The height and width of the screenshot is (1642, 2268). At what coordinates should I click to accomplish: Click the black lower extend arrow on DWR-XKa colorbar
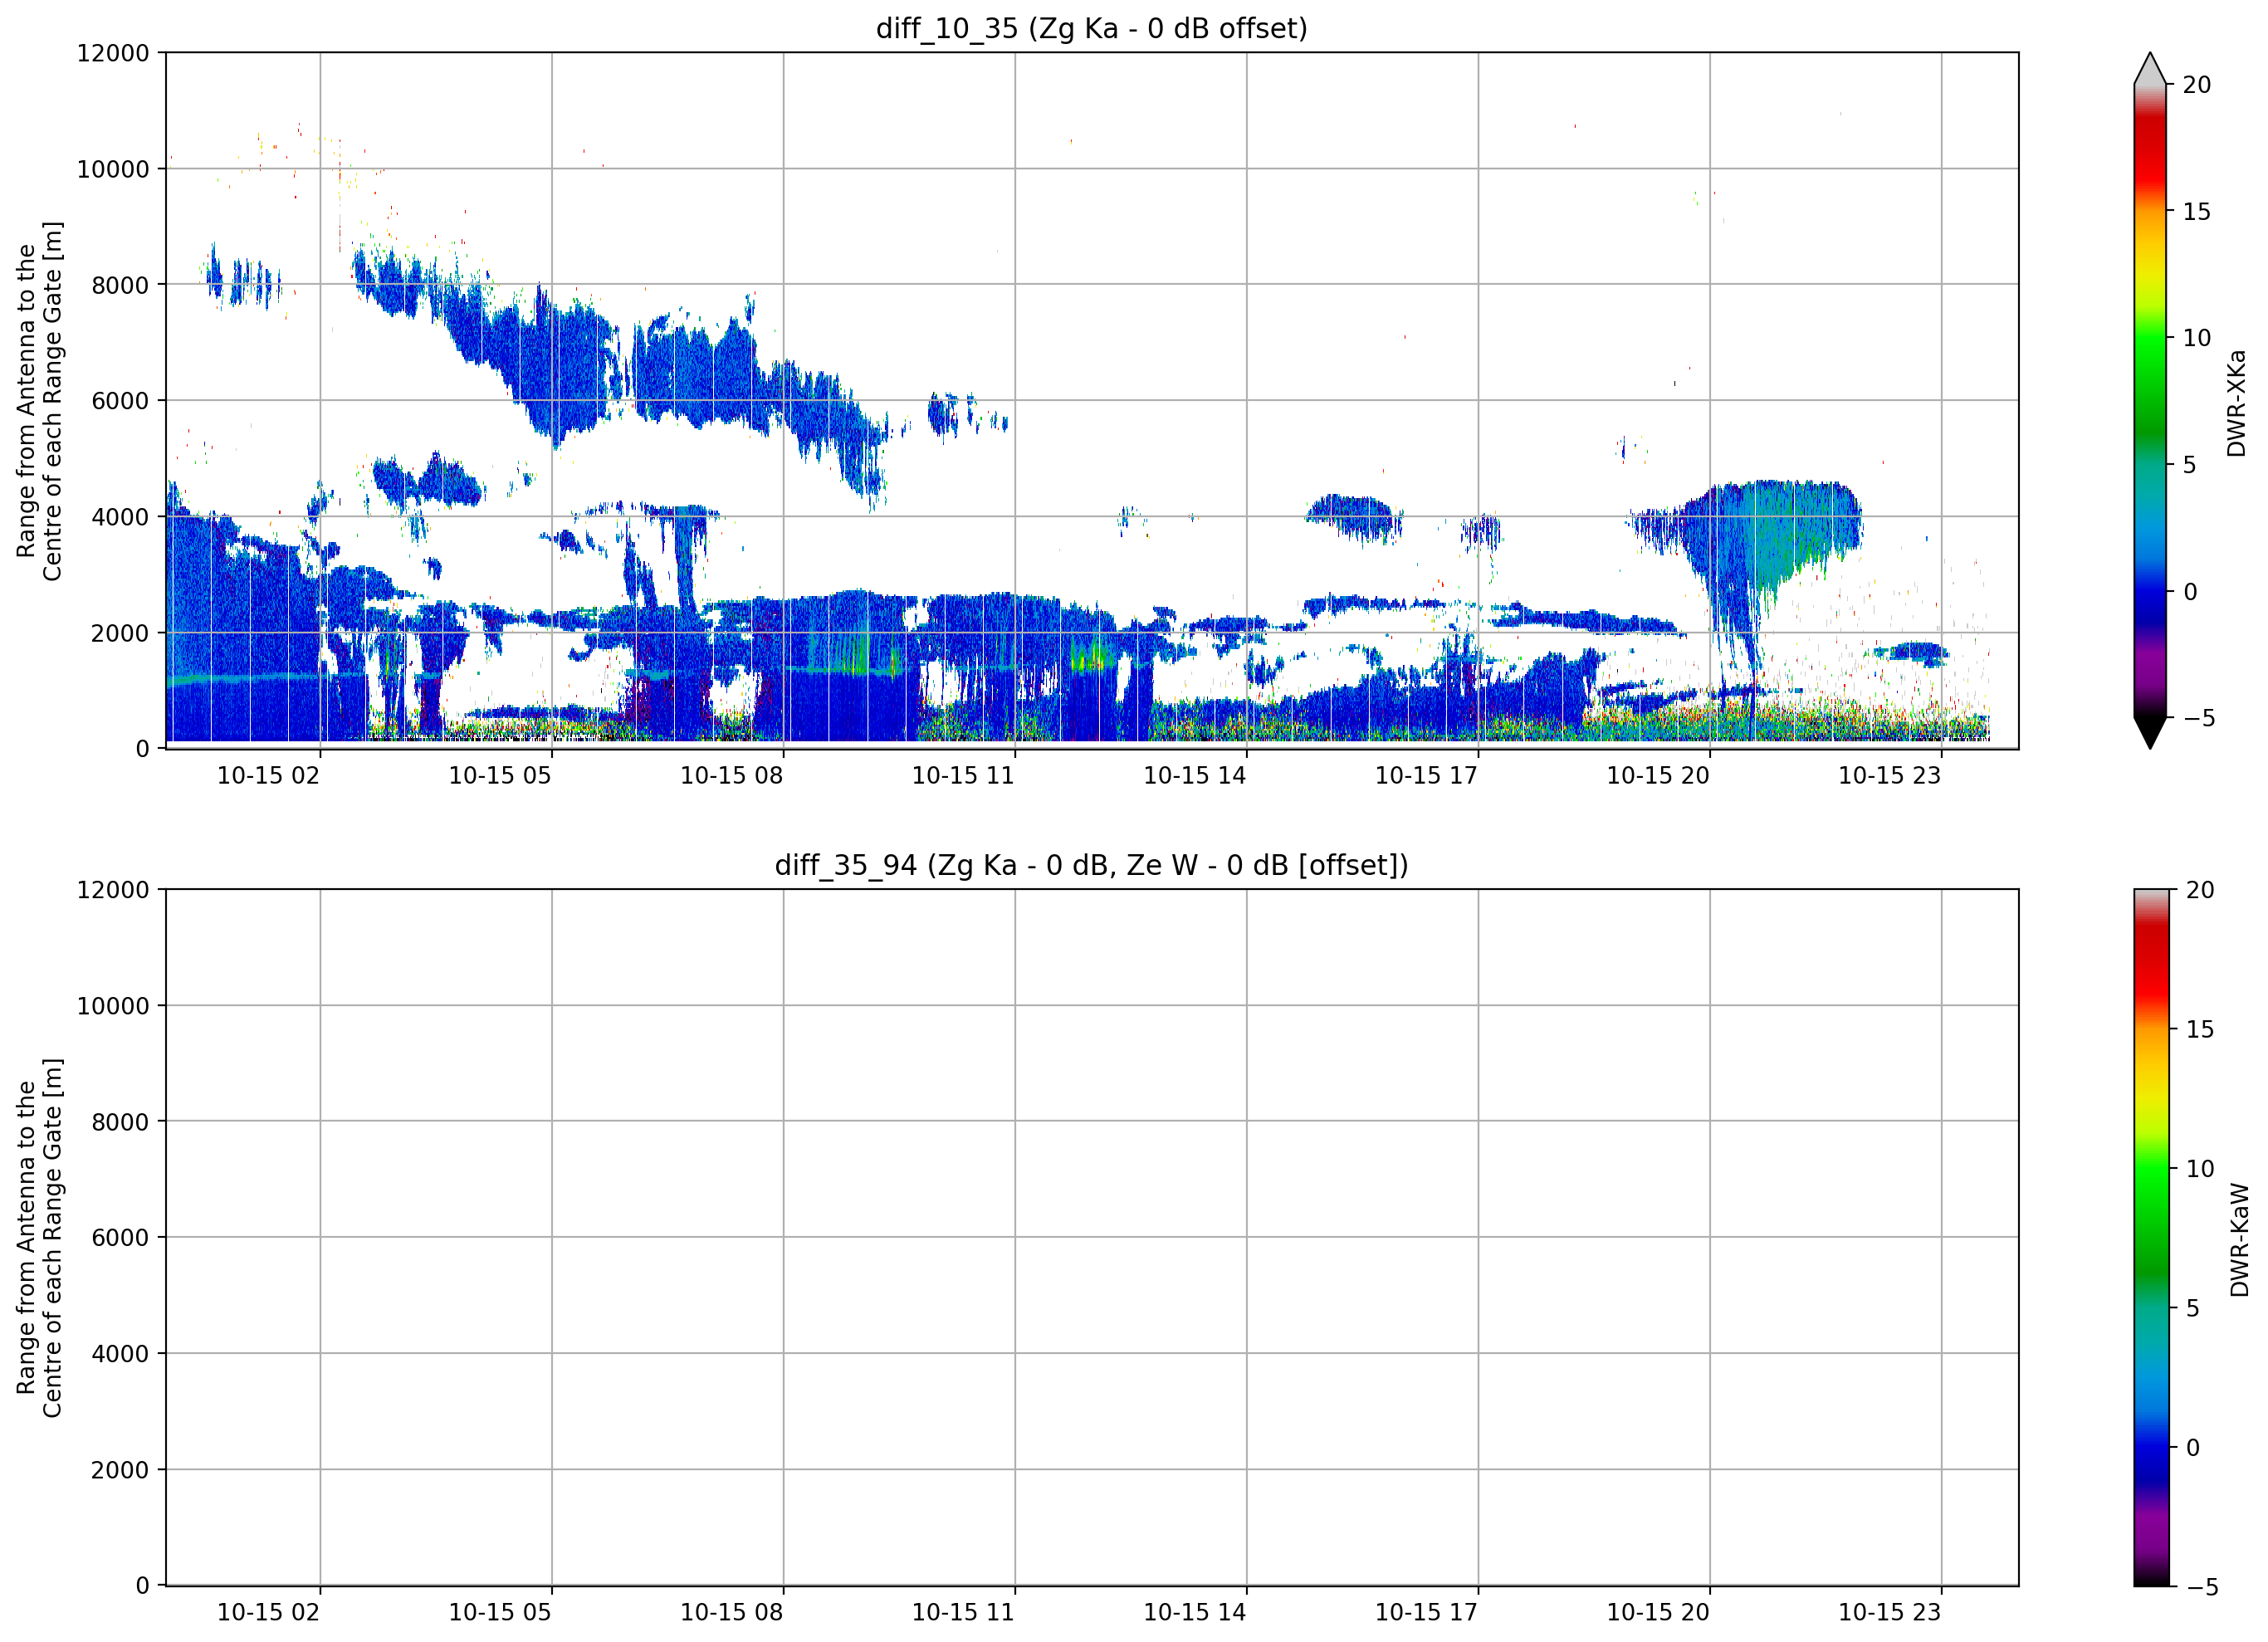click(x=2150, y=733)
